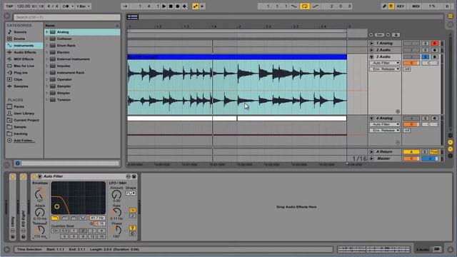Select Max for Live category
The height and width of the screenshot is (257, 457).
click(24, 66)
